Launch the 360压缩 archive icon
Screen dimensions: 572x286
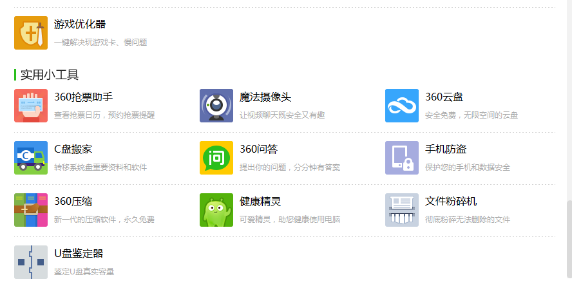pyautogui.click(x=31, y=210)
